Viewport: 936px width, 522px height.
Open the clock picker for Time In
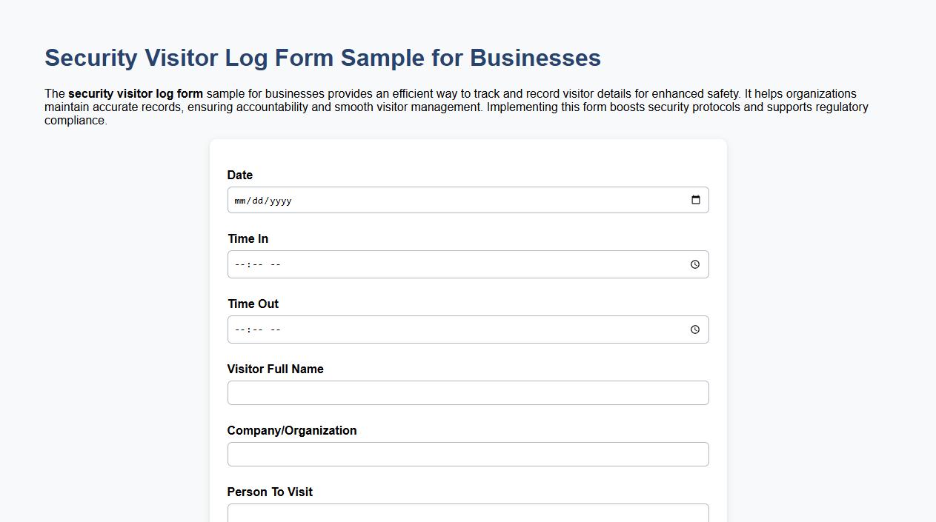point(695,264)
